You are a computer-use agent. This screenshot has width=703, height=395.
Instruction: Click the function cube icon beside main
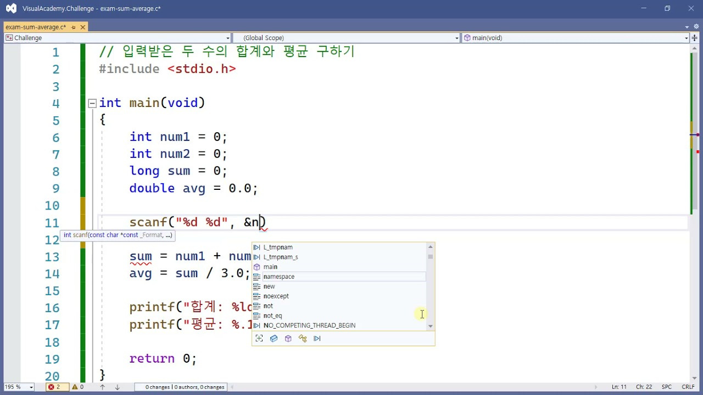[256, 267]
